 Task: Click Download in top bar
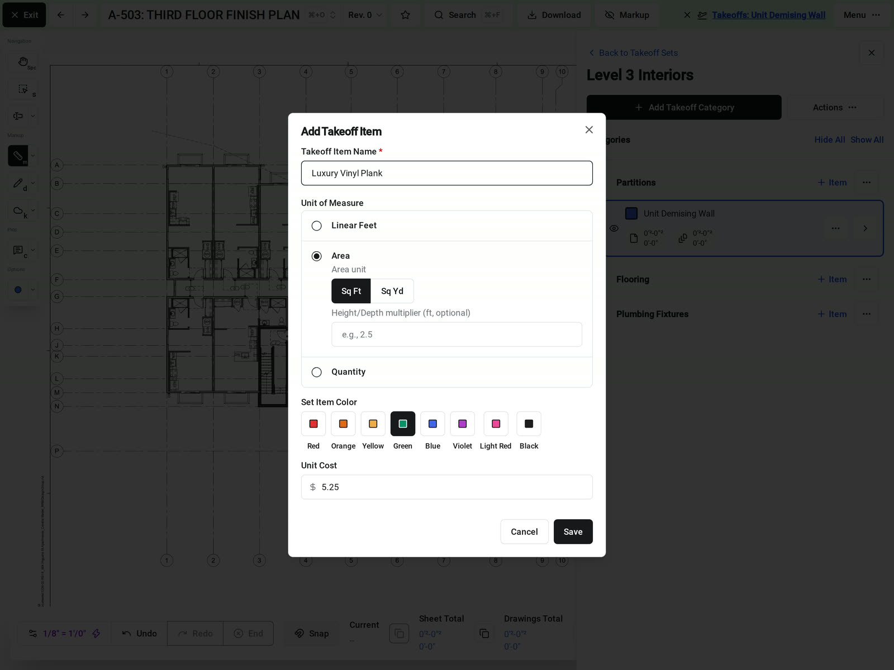(554, 15)
